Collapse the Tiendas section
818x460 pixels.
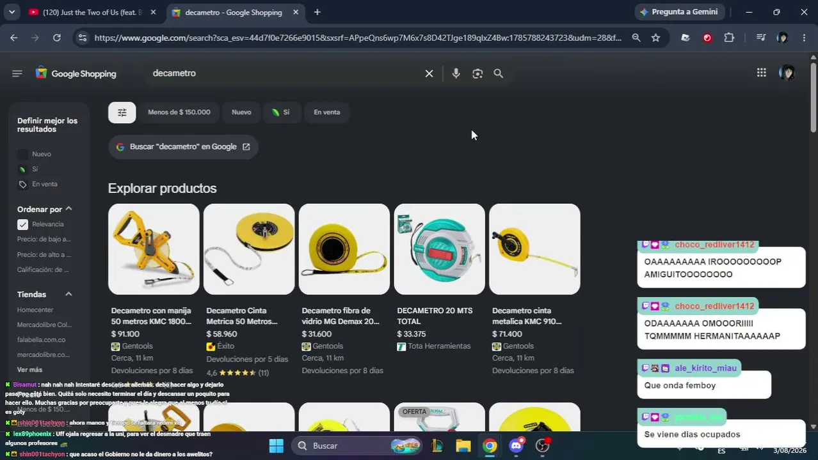68,295
